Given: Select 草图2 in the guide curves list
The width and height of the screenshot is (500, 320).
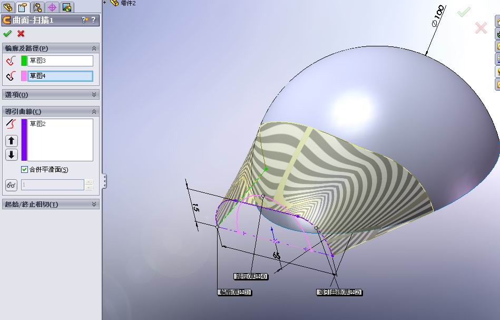Looking at the screenshot, I should click(x=37, y=124).
